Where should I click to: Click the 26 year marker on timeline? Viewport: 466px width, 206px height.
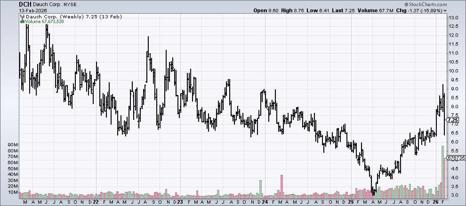click(436, 202)
